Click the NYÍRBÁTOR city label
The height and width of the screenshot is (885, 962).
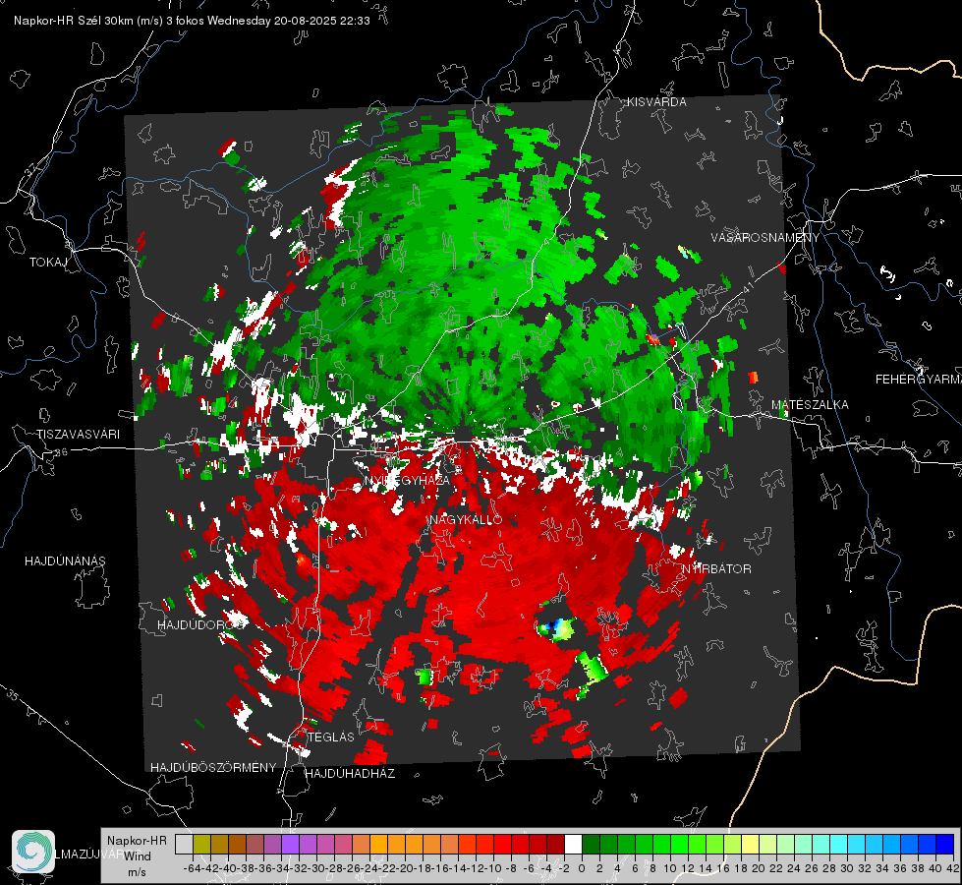[716, 569]
